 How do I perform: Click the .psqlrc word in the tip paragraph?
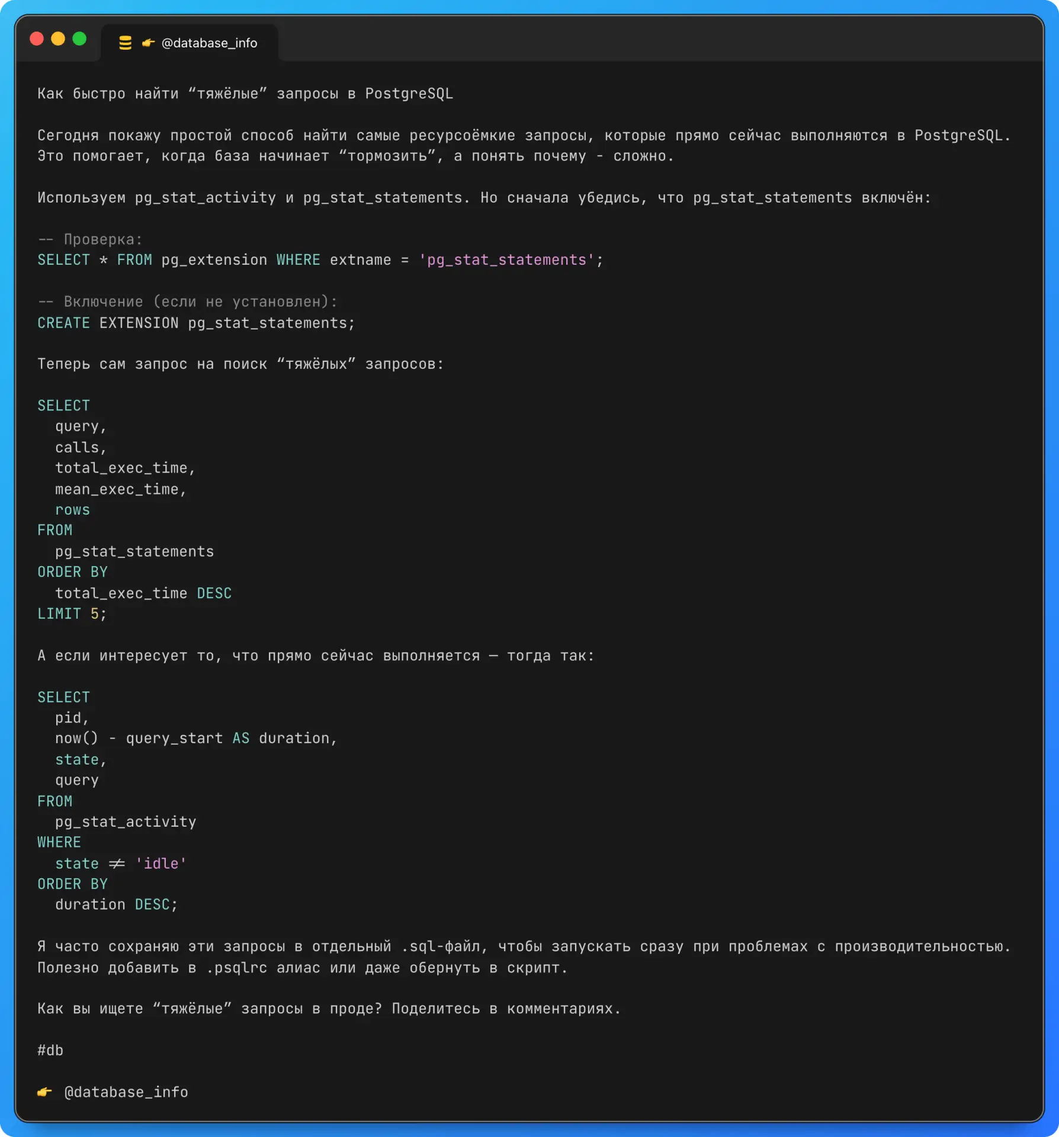click(236, 968)
